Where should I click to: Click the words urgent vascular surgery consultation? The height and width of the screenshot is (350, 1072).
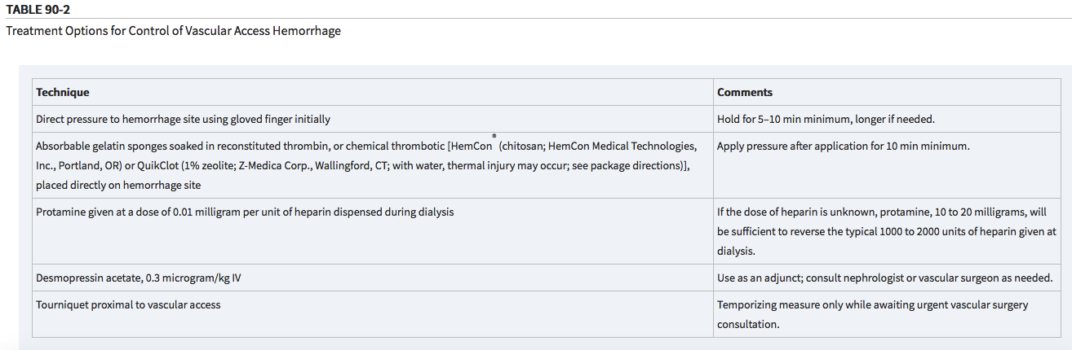pyautogui.click(x=873, y=314)
